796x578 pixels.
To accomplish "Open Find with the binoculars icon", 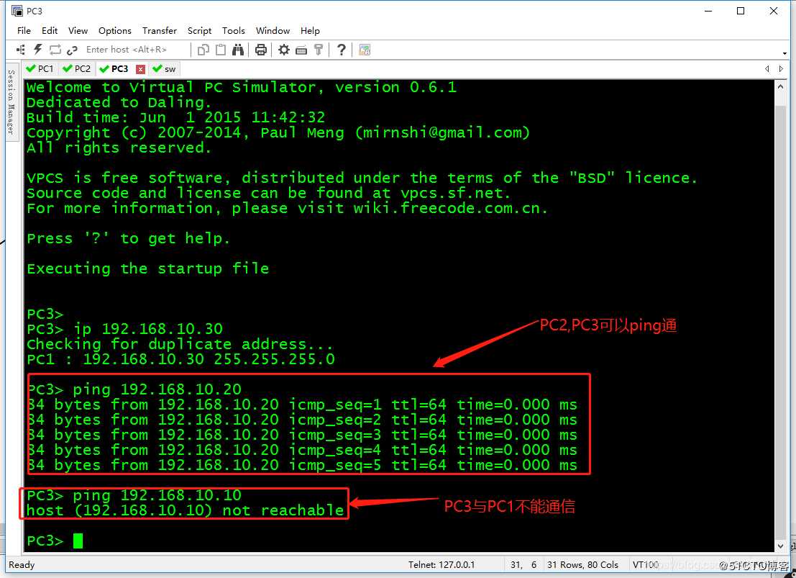I will (x=237, y=50).
